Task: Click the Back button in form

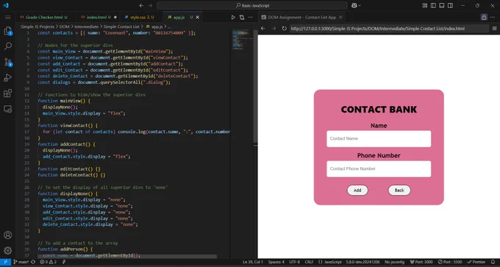Action: pos(399,190)
